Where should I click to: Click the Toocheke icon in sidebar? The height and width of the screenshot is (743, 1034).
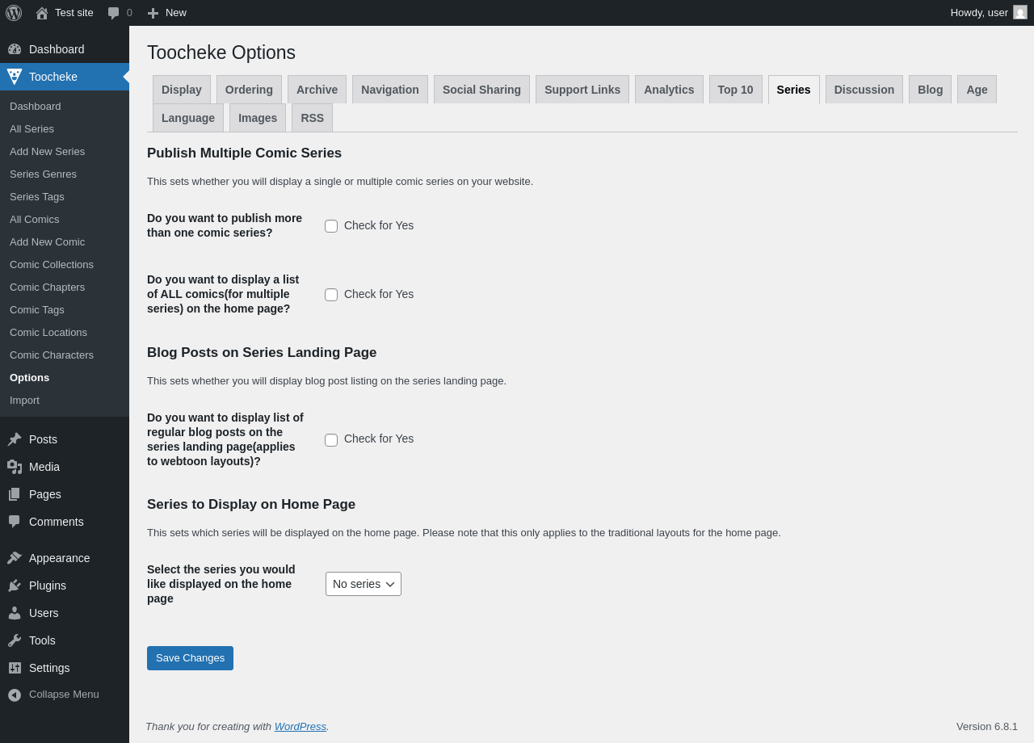coord(15,77)
